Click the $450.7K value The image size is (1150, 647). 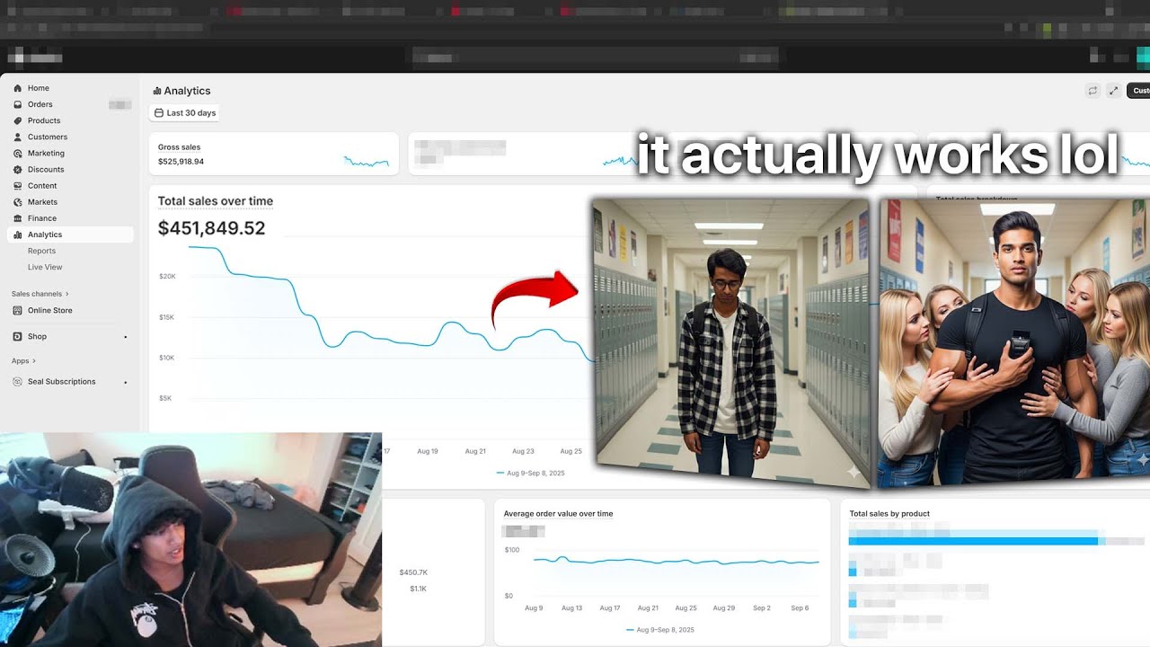[413, 572]
